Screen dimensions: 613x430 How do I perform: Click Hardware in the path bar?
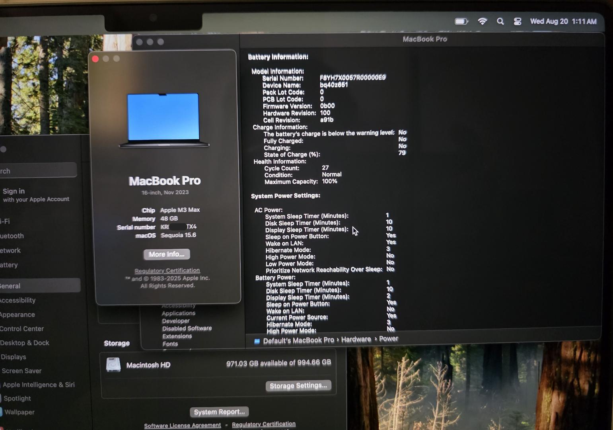click(x=356, y=339)
